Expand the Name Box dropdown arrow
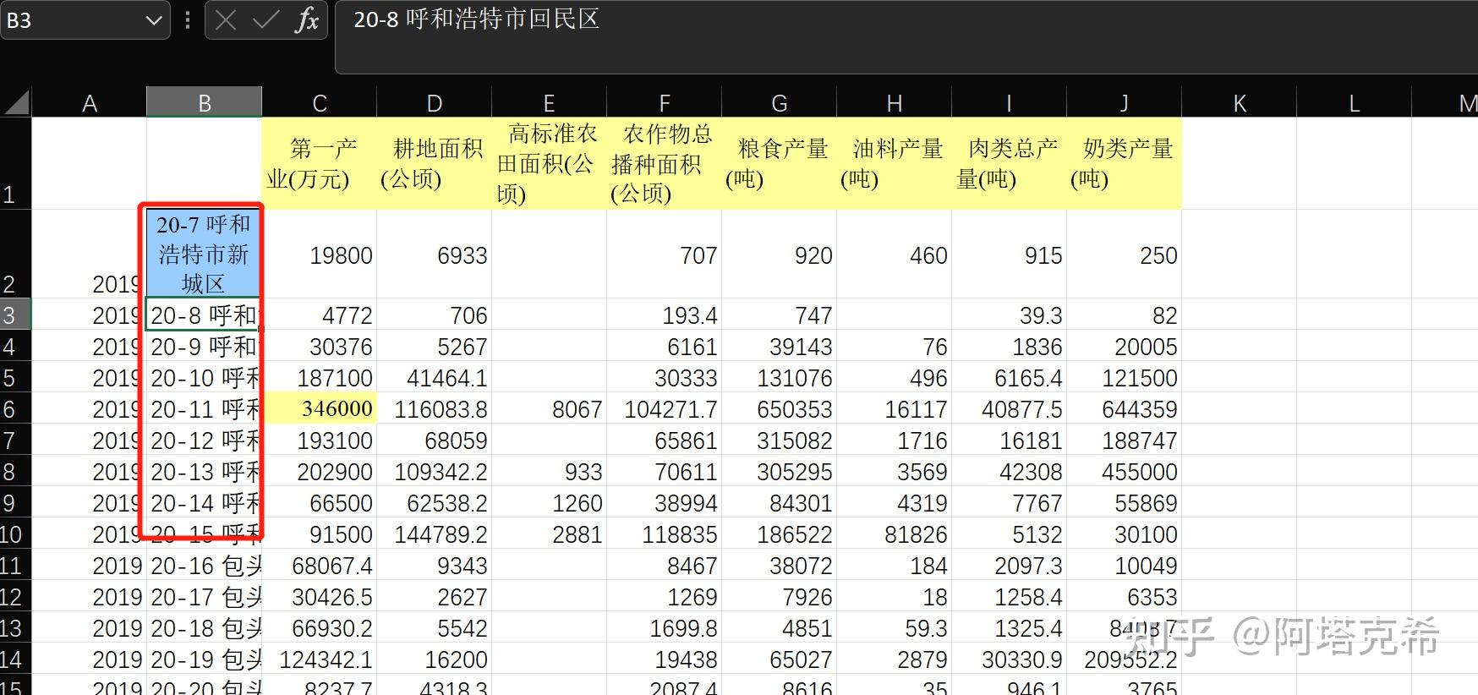 tap(154, 20)
